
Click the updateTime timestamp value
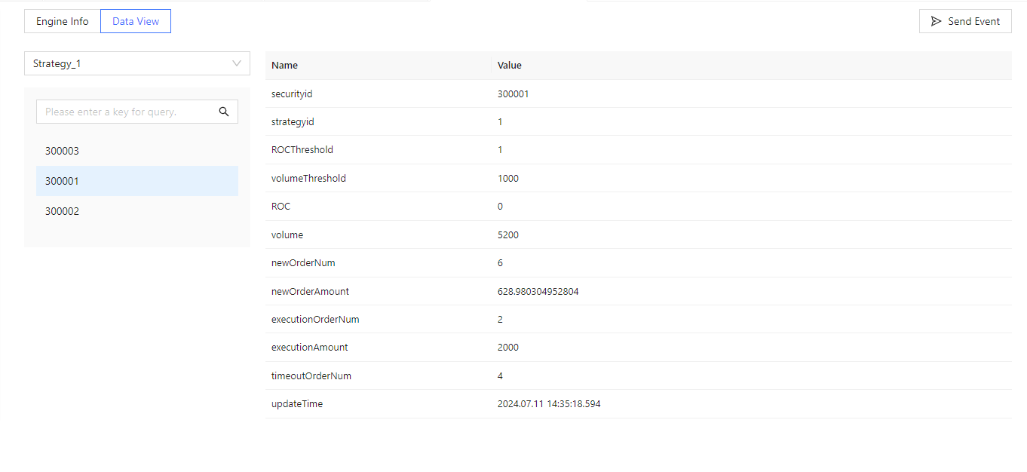(x=549, y=404)
